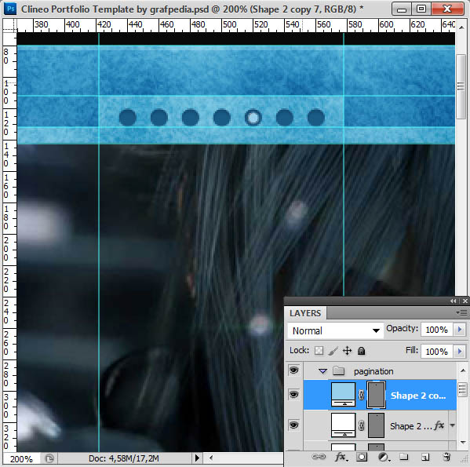The height and width of the screenshot is (467, 470).
Task: Click the link layers icon
Action: pos(319,457)
